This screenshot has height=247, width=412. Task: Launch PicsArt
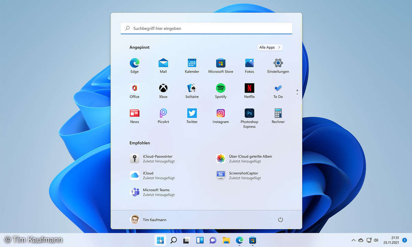[x=163, y=116]
